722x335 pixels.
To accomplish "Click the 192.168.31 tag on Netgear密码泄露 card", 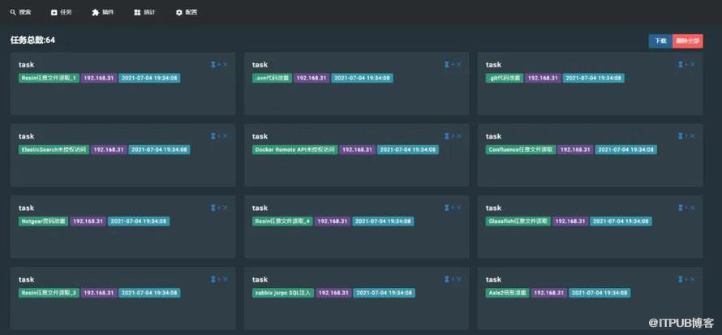I will point(87,221).
